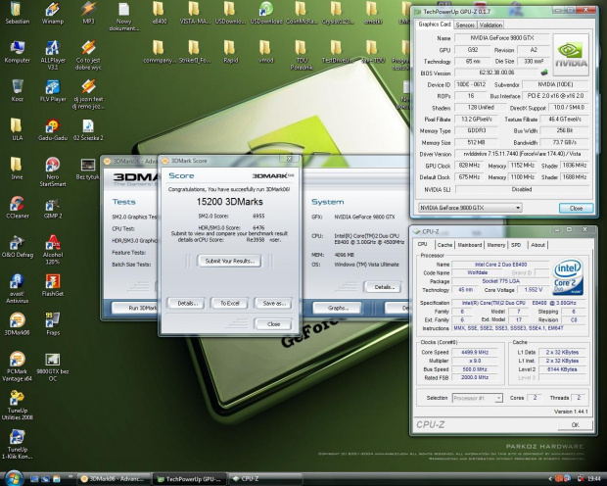Open Gadu-Gadu messenger icon
This screenshot has height=486, width=607.
[x=53, y=129]
